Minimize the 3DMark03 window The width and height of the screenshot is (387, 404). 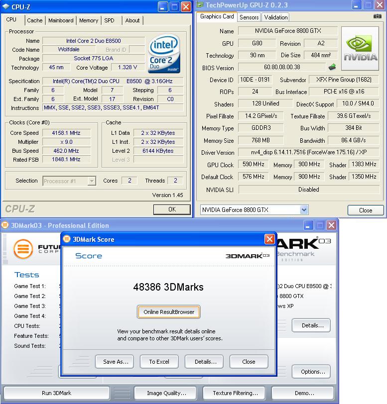coord(308,225)
